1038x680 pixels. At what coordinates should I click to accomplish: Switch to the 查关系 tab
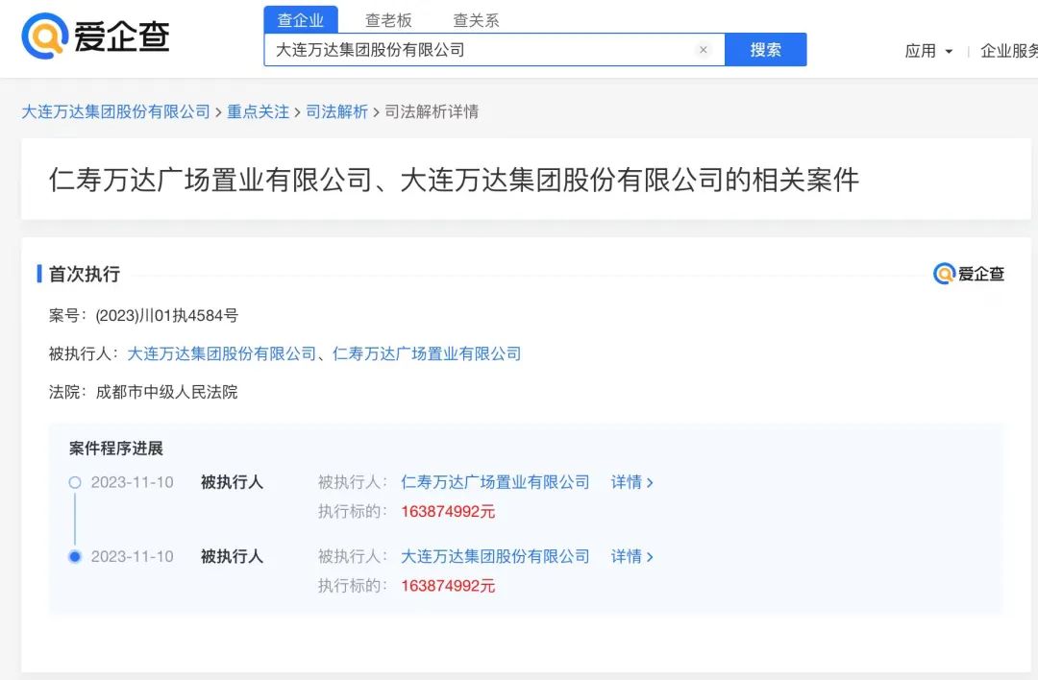(x=476, y=20)
